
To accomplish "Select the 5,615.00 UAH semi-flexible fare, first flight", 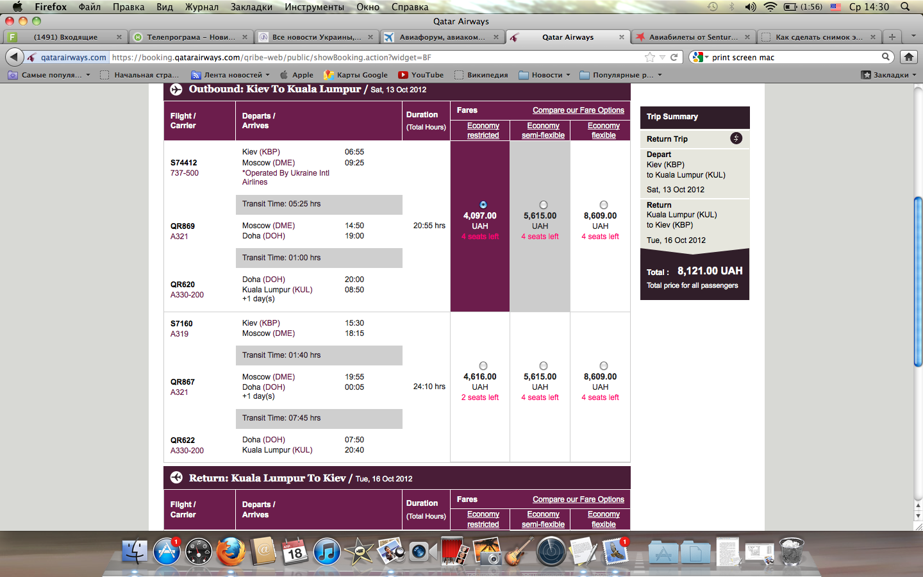I will 544,205.
